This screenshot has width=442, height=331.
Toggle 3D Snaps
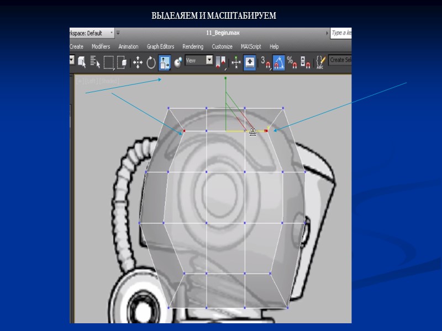(266, 62)
